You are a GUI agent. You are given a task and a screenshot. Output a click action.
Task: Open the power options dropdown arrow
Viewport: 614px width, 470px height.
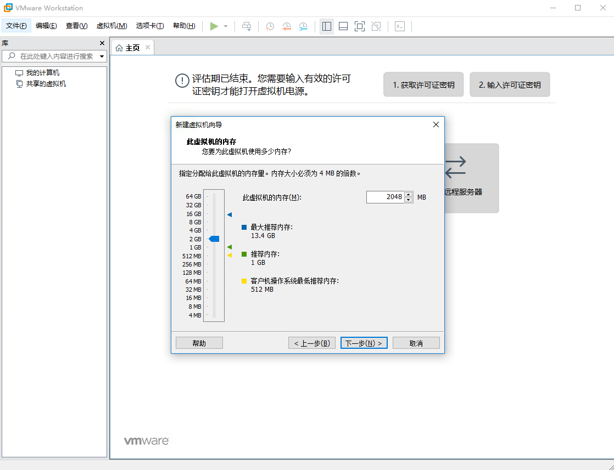(225, 26)
